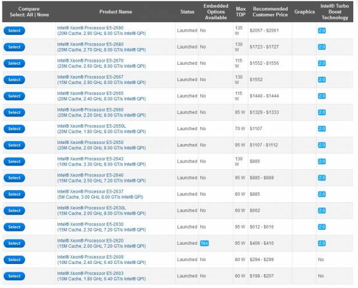Screen dimensions: 358x288
Task: Click Turbo Boost 2.0 badge for E5-2665
Action: (321, 96)
